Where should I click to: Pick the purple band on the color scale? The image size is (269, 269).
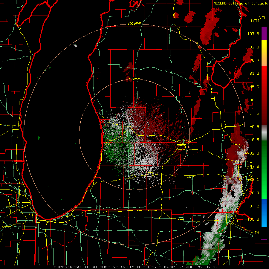pyautogui.click(x=264, y=33)
